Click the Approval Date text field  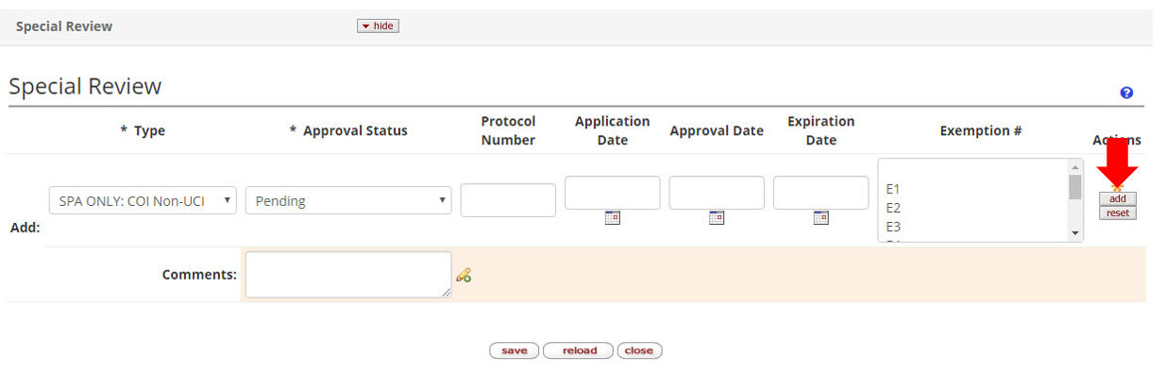(717, 193)
